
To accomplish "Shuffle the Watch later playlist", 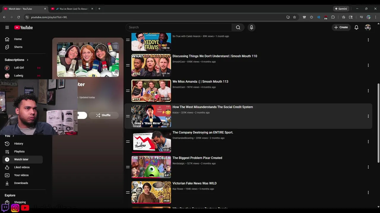I will tap(103, 115).
